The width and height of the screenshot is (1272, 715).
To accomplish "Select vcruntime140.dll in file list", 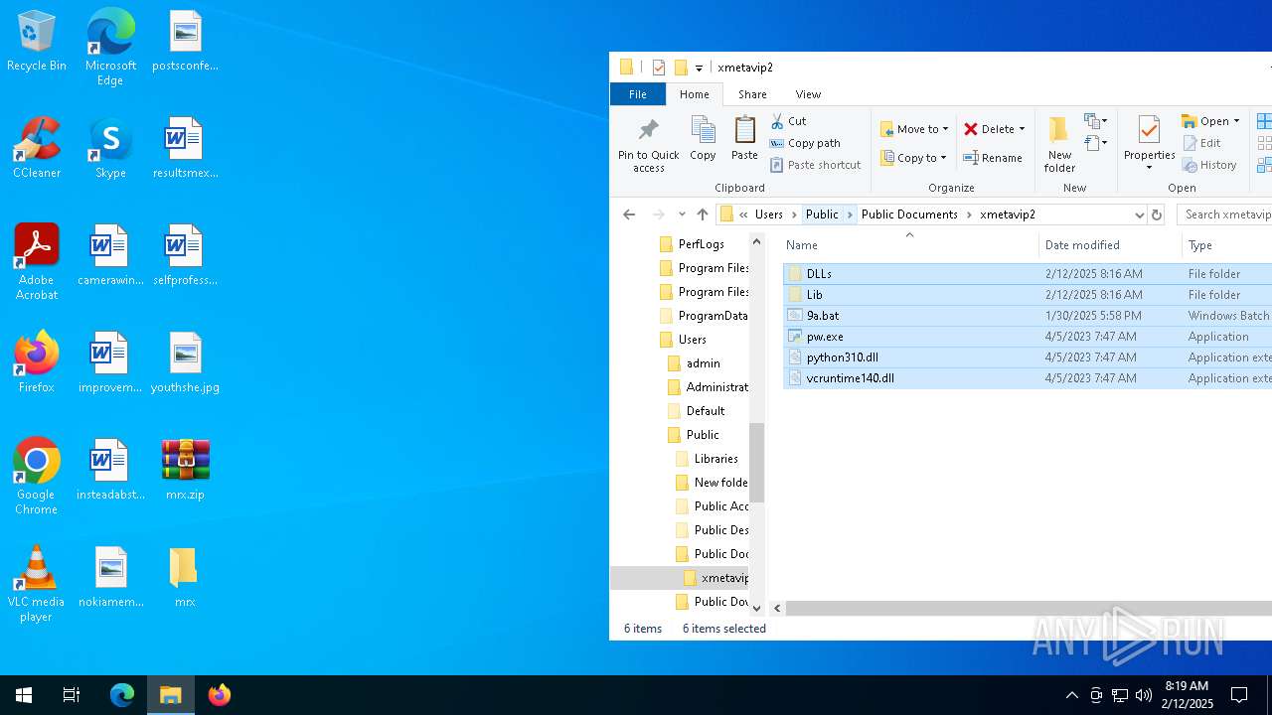I will [1027, 377].
